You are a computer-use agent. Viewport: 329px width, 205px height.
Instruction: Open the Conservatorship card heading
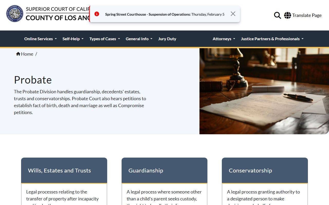(250, 170)
